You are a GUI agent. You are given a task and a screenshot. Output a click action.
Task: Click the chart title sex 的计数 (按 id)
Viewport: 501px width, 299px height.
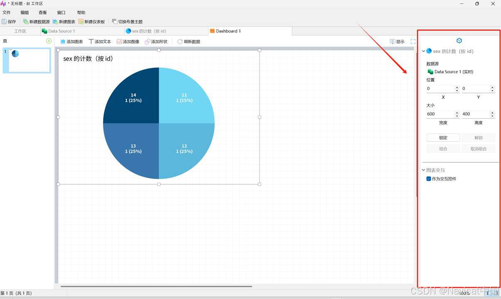[x=88, y=59]
